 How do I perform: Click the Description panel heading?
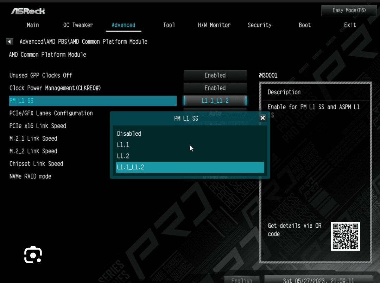(284, 92)
